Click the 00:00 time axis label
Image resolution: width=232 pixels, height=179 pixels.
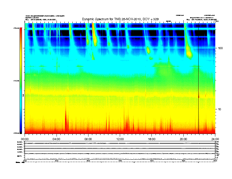(x=25, y=139)
